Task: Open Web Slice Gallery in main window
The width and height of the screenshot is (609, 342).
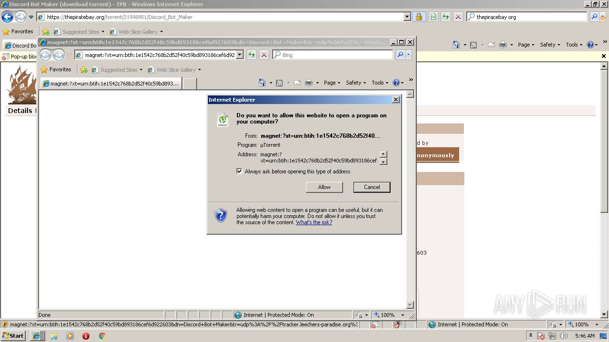Action: (x=136, y=32)
